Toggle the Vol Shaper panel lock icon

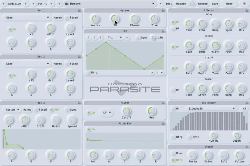tap(247, 103)
